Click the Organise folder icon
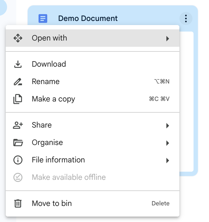This screenshot has width=209, height=222. coord(18,143)
